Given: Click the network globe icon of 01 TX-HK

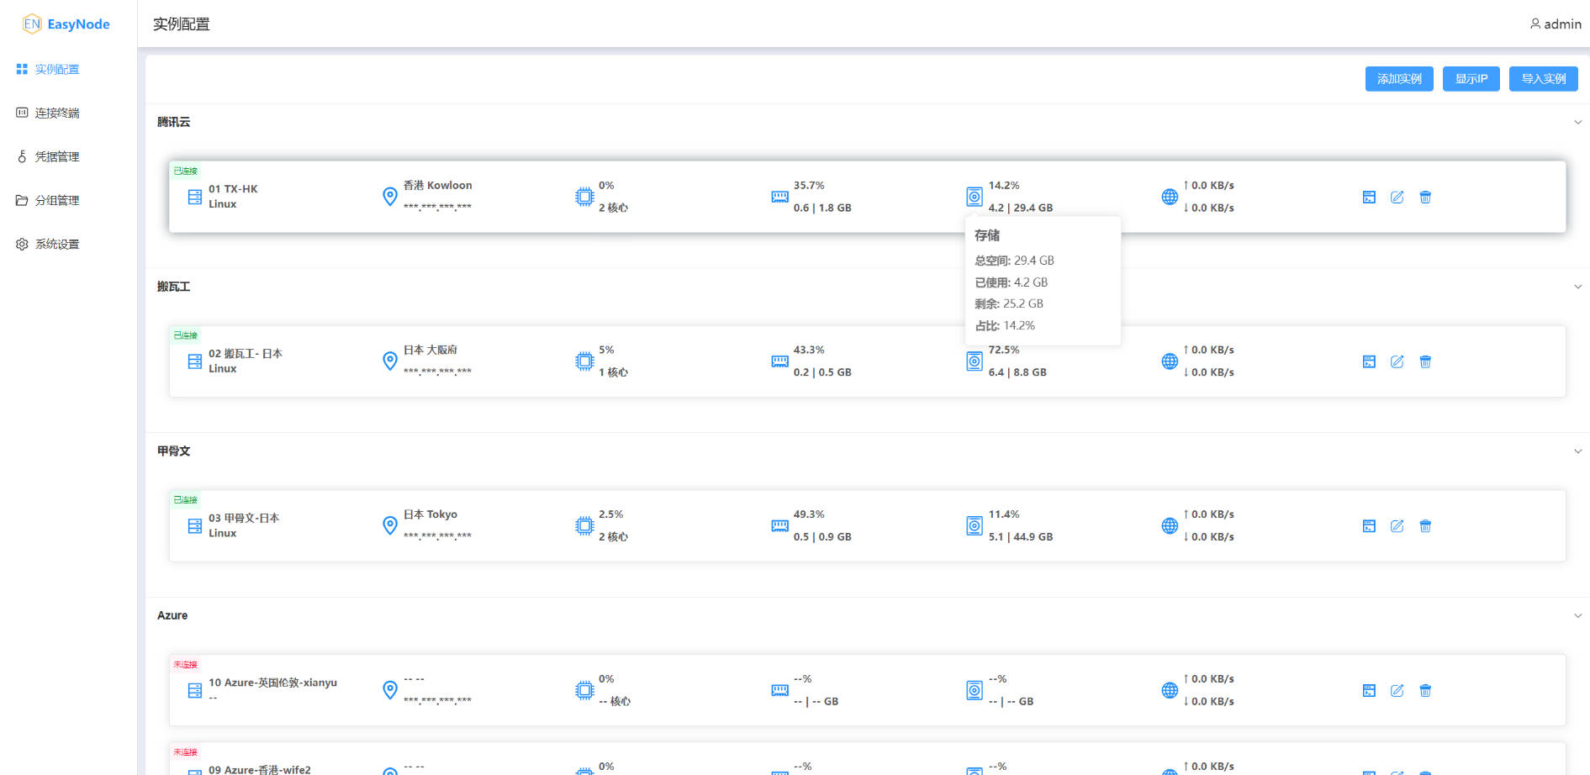Looking at the screenshot, I should pyautogui.click(x=1169, y=197).
